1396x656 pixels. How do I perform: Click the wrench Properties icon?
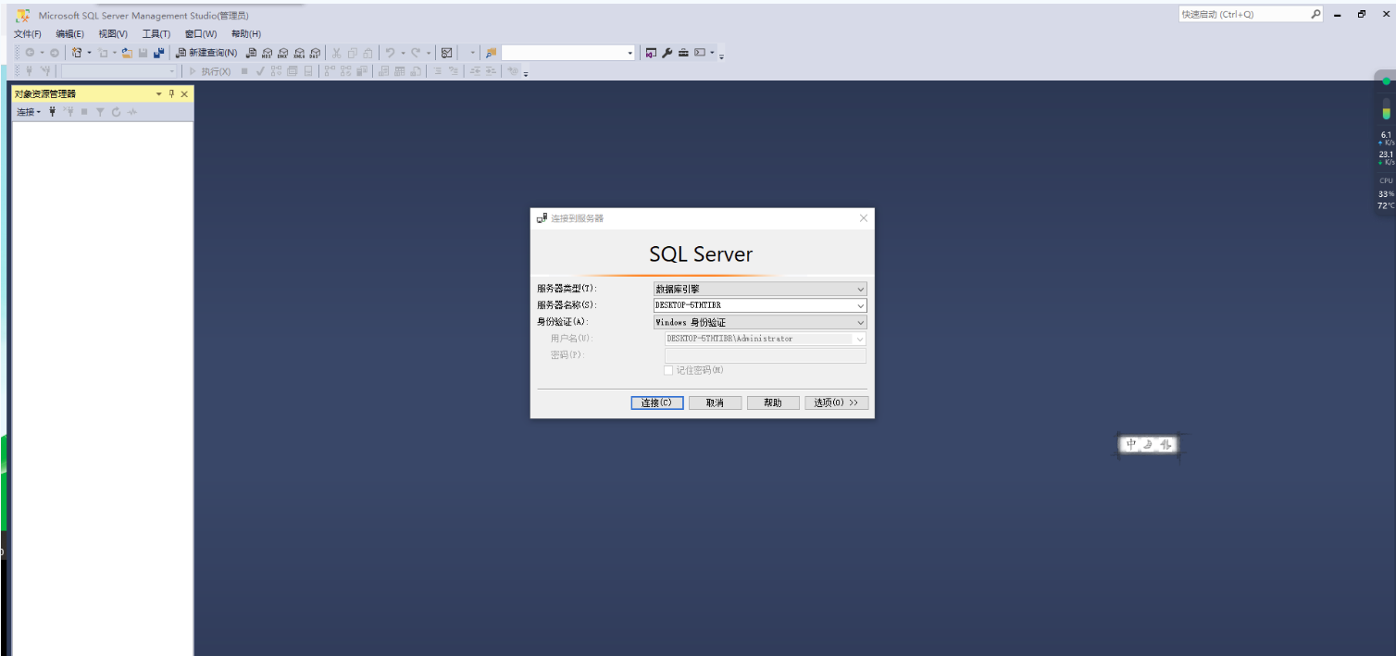[667, 53]
